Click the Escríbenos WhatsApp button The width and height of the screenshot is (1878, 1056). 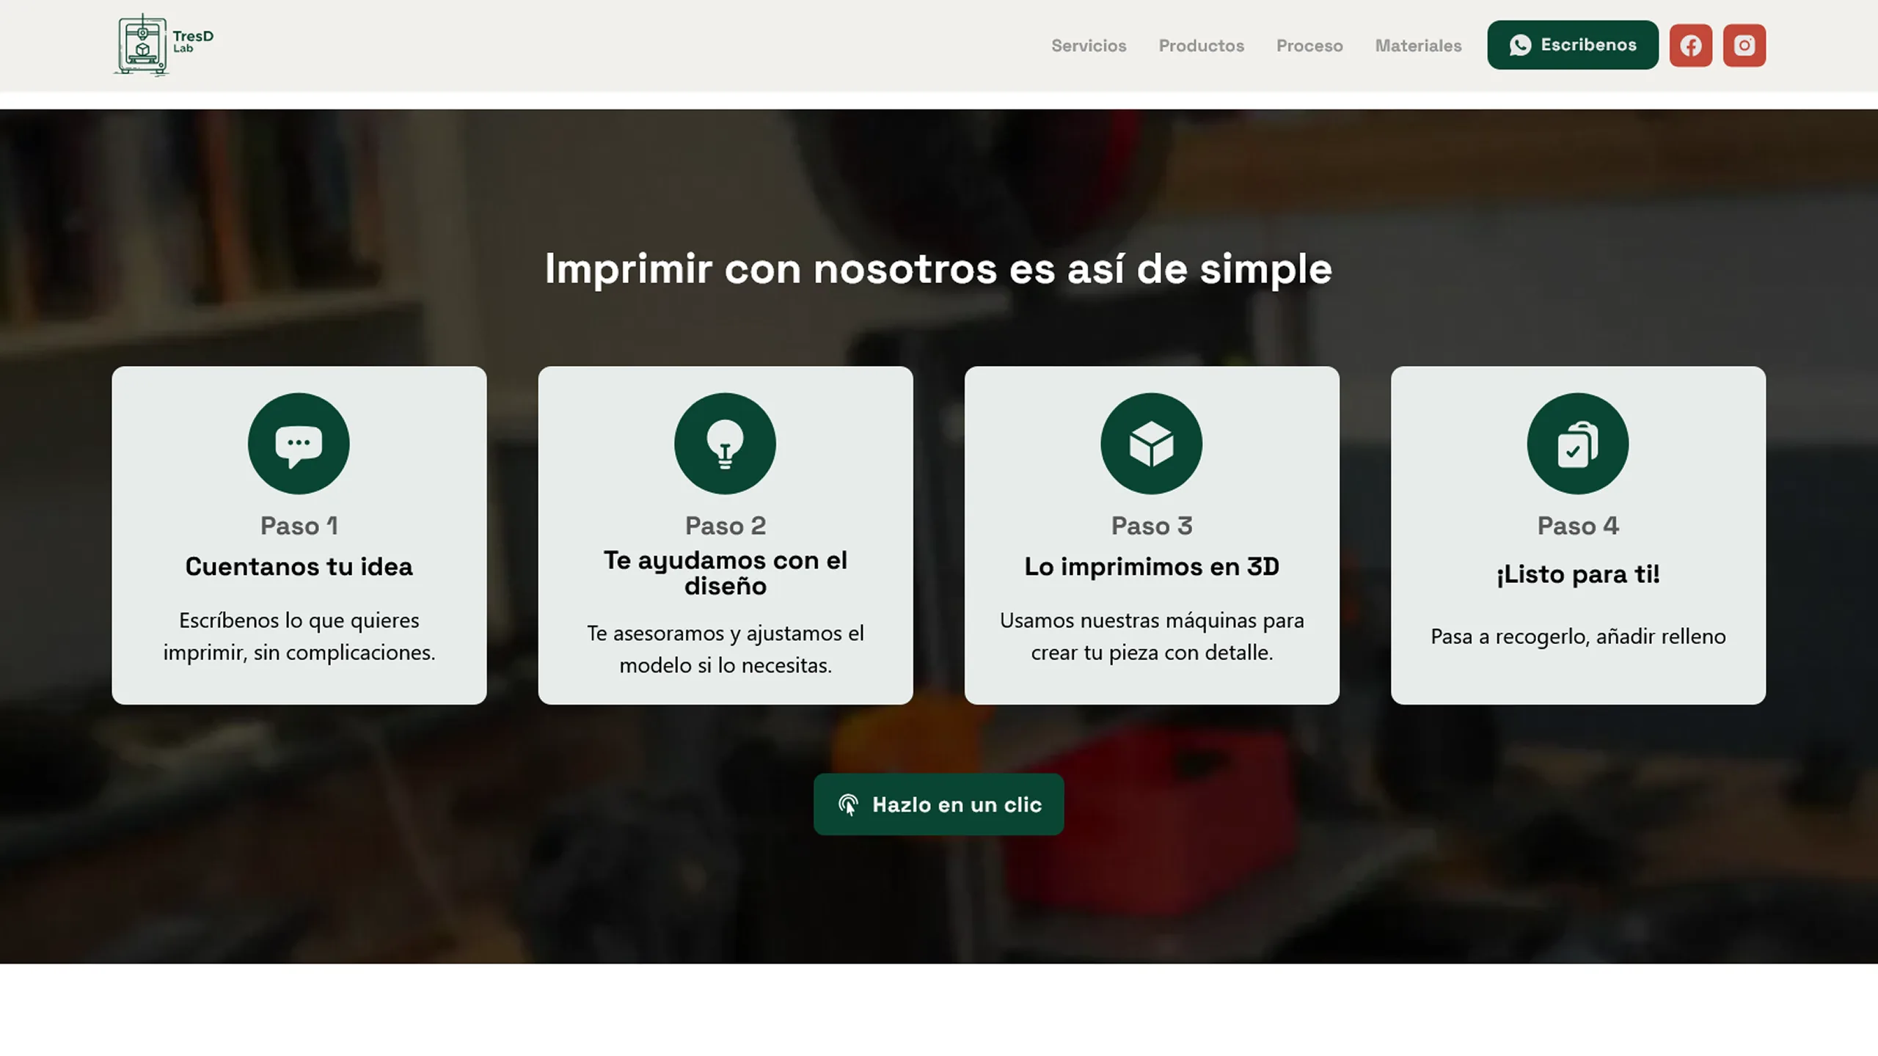[x=1573, y=45]
